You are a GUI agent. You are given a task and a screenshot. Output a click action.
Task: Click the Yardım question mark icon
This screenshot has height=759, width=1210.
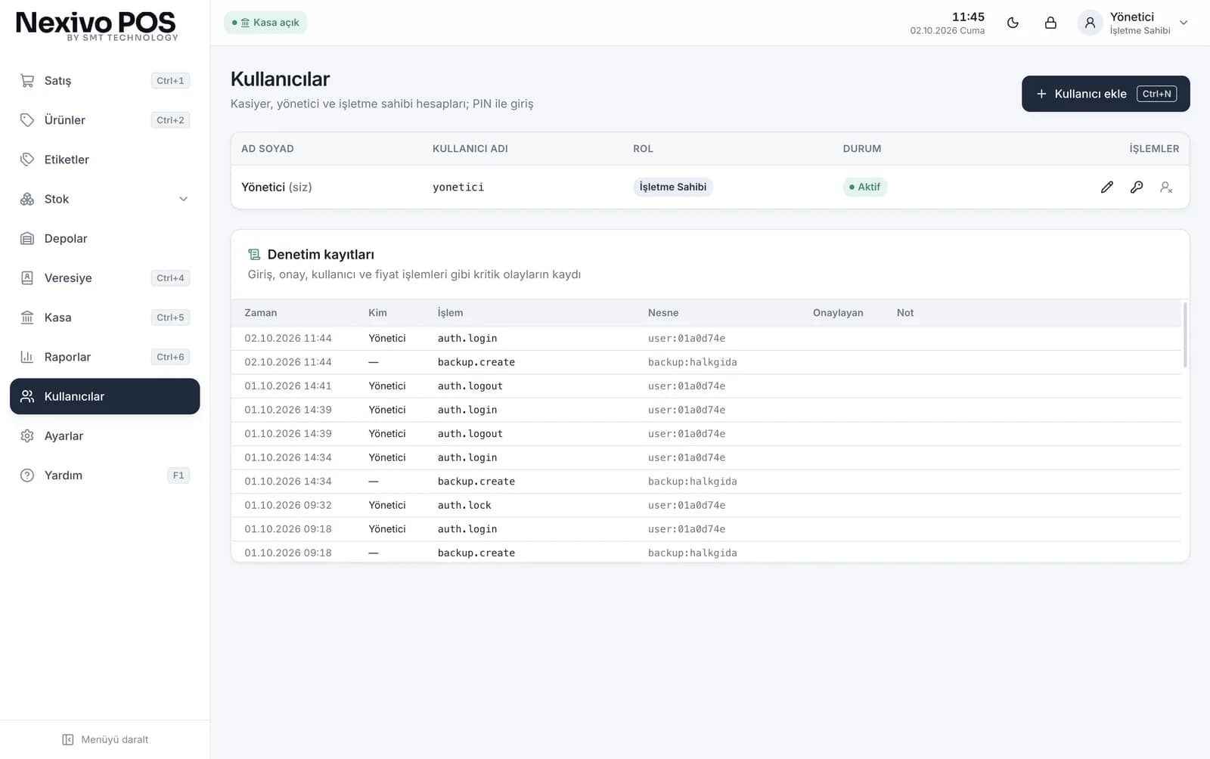pos(27,476)
